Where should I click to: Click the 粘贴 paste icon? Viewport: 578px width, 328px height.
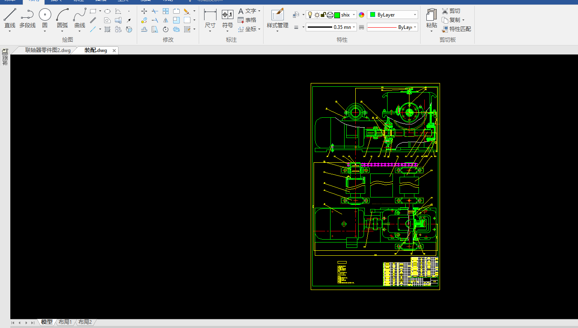431,15
